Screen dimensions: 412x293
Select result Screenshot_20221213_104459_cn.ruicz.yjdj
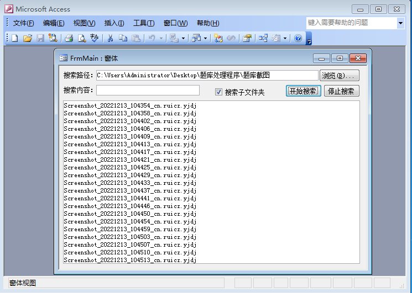pos(130,230)
